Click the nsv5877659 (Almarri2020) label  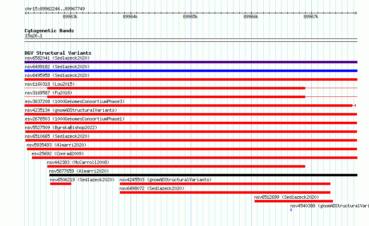[79, 171]
